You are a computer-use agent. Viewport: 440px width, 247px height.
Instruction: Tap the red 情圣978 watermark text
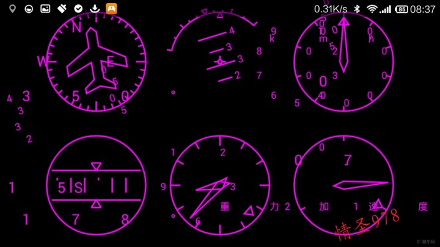pos(367,223)
